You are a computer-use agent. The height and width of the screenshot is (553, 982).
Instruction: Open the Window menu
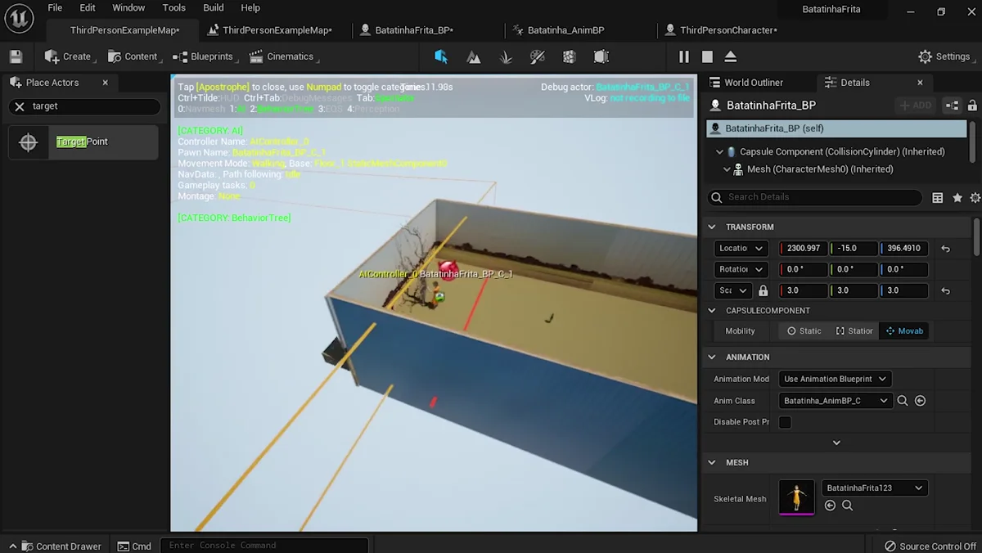pyautogui.click(x=128, y=8)
